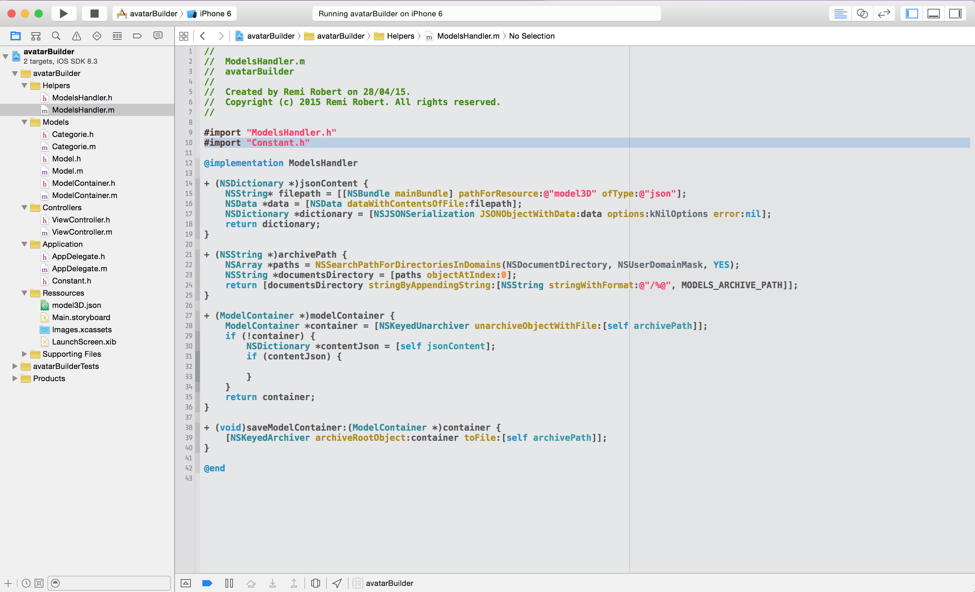Click the Simulate location arrow icon
Viewport: 975px width, 592px height.
(x=337, y=583)
